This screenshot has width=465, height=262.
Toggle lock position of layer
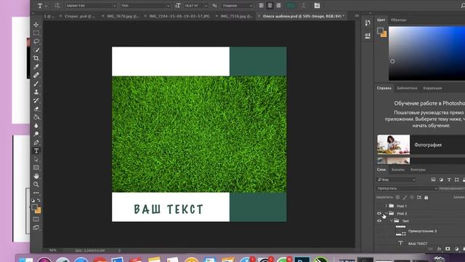pyautogui.click(x=412, y=197)
